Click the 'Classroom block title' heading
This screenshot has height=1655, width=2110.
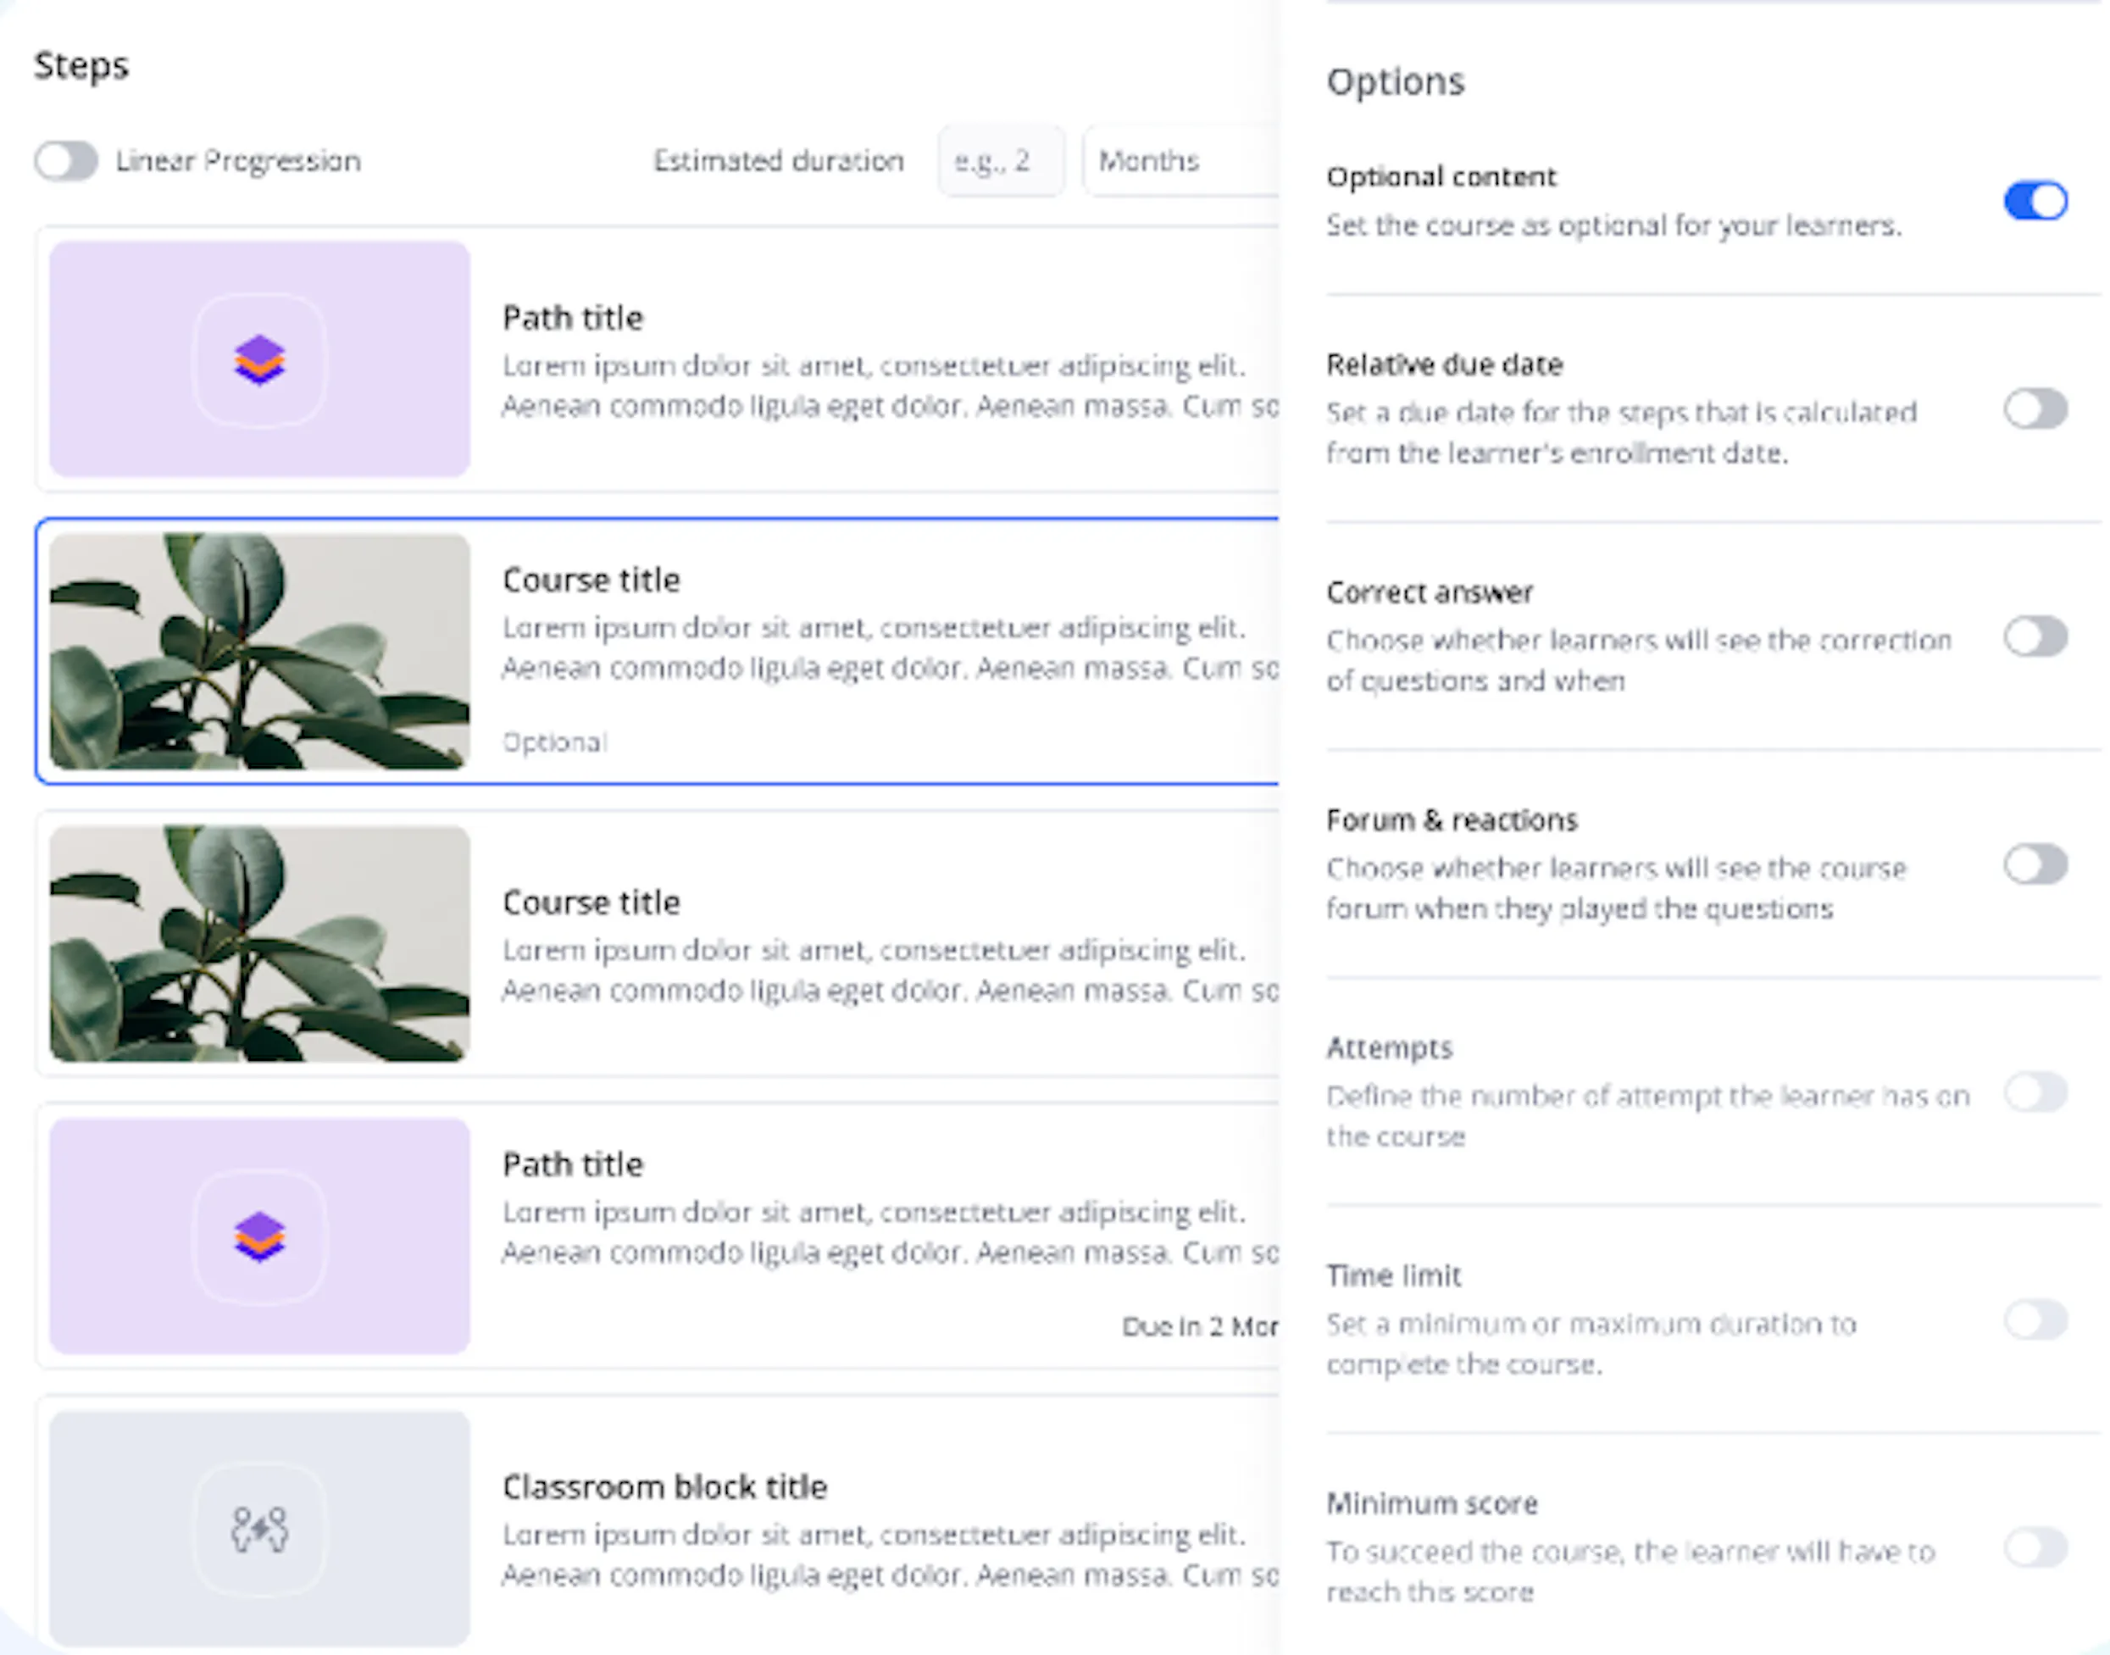664,1486
